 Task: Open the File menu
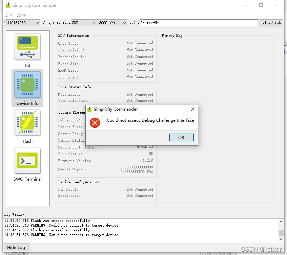8,15
